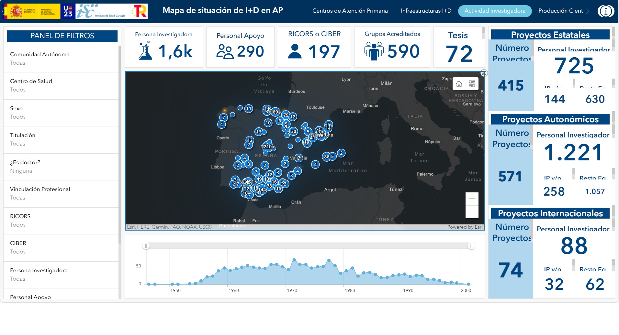Zoom in on the map

tap(472, 199)
